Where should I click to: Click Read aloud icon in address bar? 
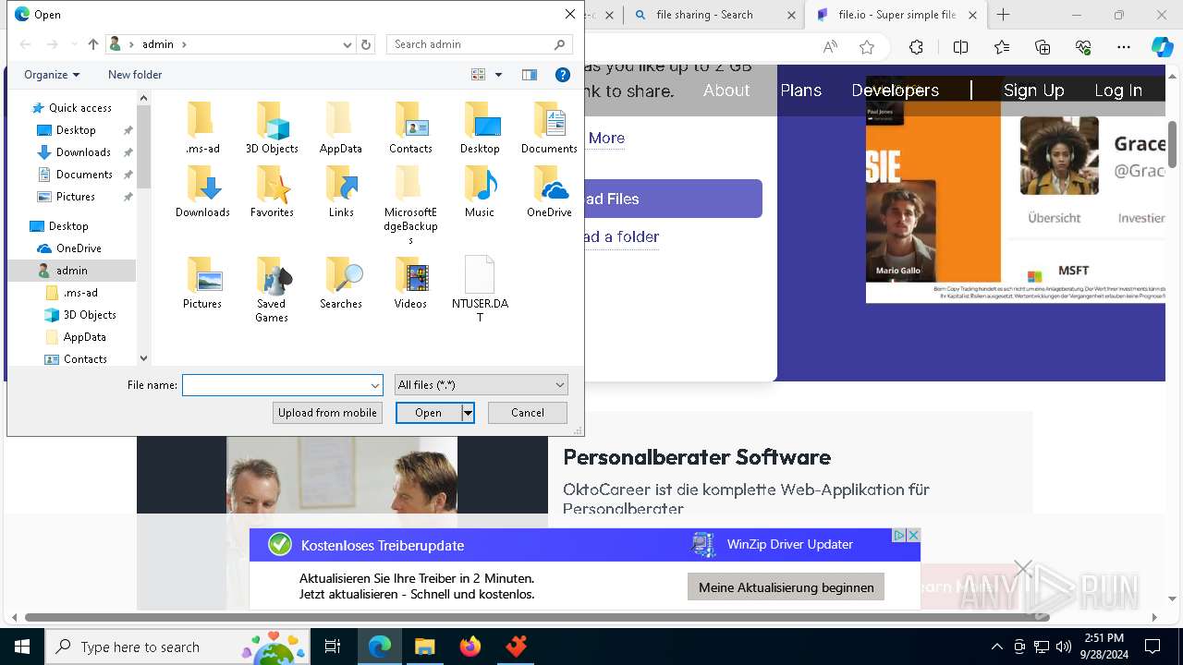(830, 47)
